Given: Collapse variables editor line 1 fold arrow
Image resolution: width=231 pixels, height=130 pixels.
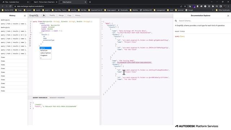Looking at the screenshot, I should click(31, 103).
